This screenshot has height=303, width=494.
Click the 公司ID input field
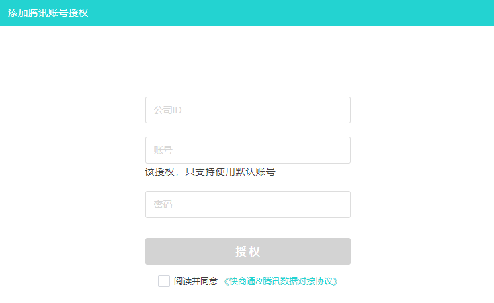247,110
